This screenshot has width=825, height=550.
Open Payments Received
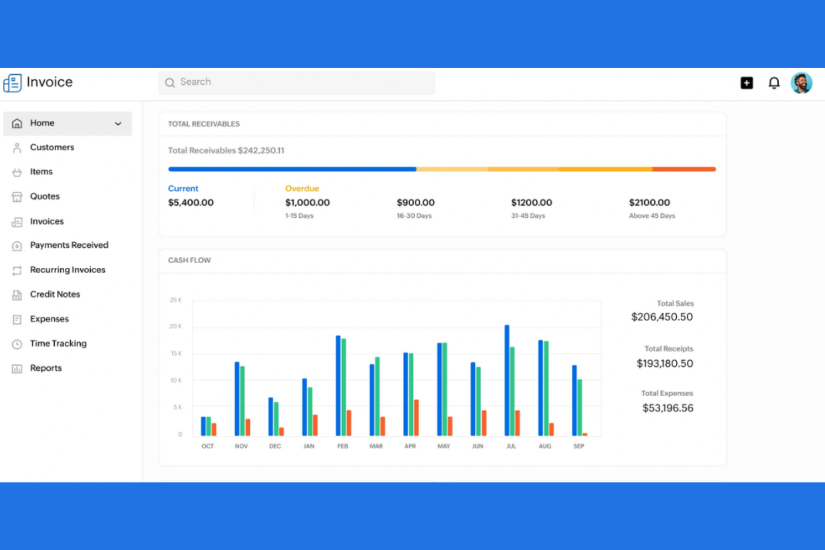69,245
